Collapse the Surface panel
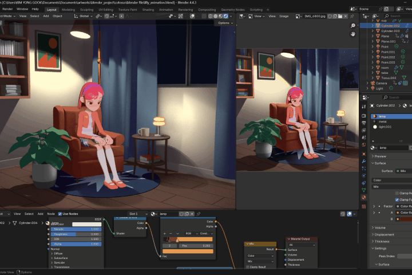The height and width of the screenshot is (275, 412). point(379,163)
